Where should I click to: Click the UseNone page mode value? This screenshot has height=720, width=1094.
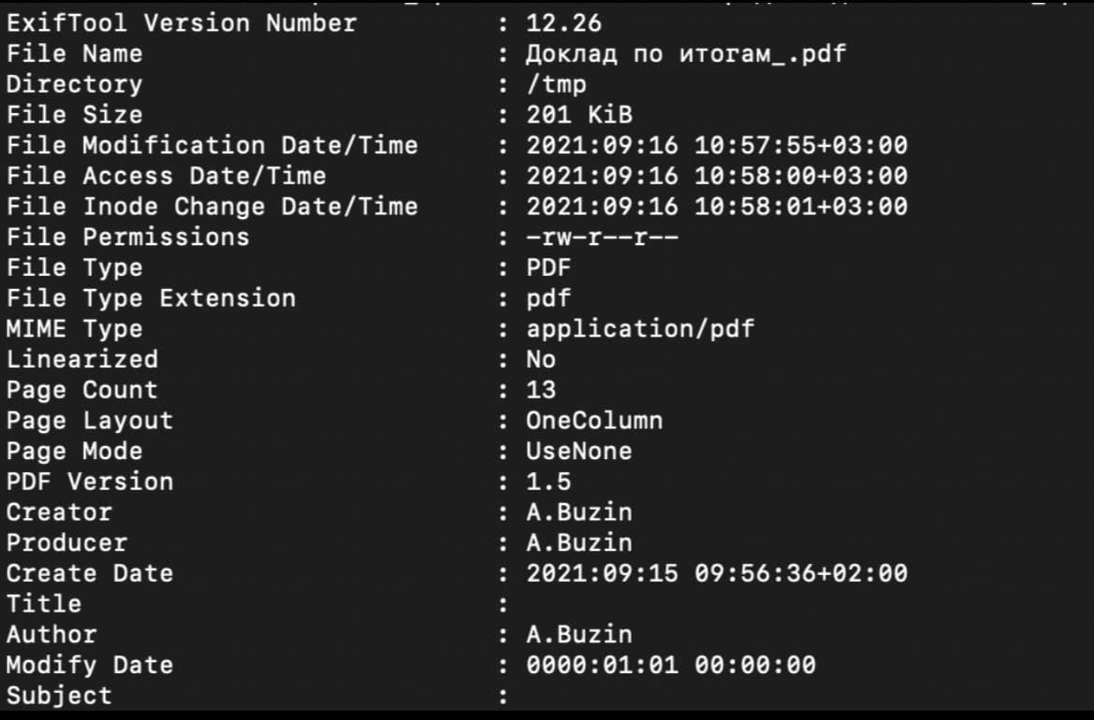tap(578, 452)
